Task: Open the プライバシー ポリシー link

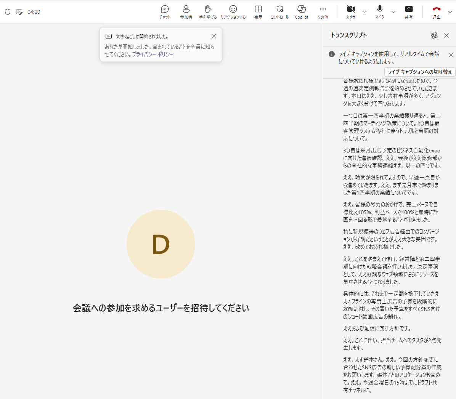Action: tap(153, 54)
